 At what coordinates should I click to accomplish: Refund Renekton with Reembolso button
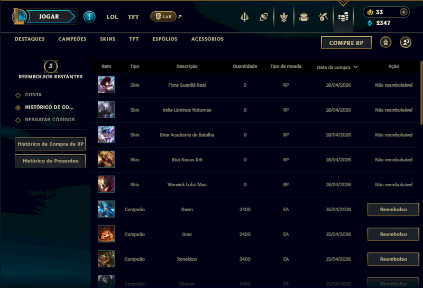[x=393, y=259]
